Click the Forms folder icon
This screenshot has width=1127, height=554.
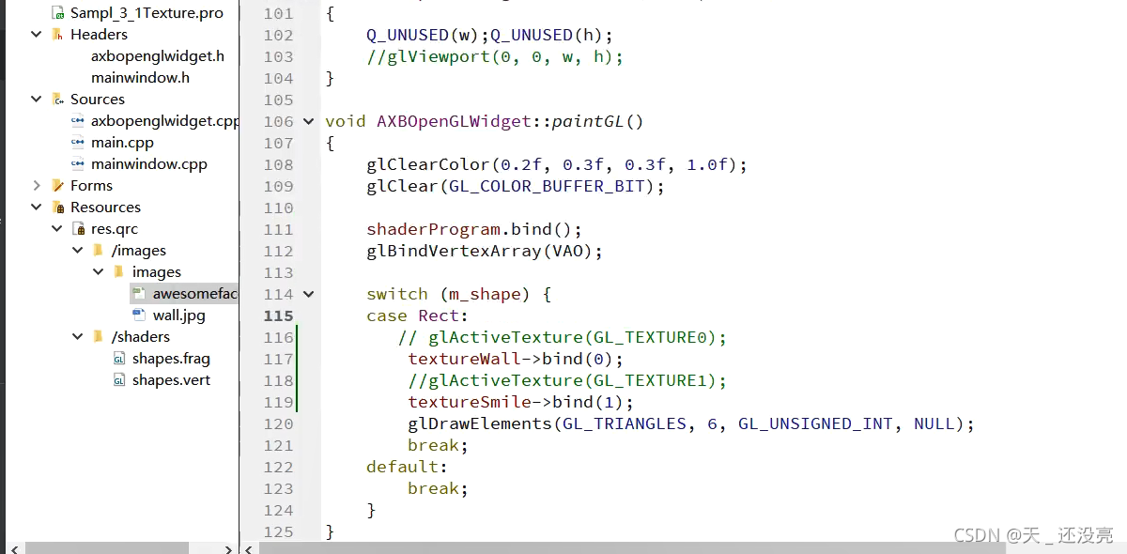click(58, 186)
